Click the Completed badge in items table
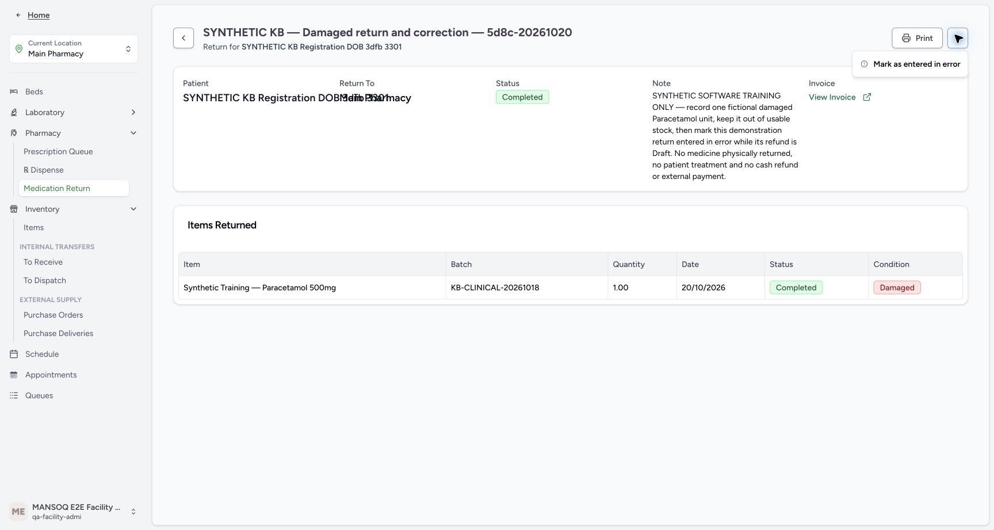994x530 pixels. [x=796, y=288]
